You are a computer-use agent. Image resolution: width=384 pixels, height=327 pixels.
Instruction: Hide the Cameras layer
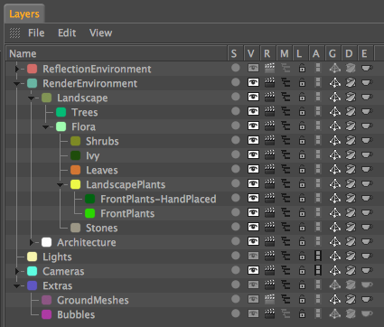pyautogui.click(x=253, y=270)
